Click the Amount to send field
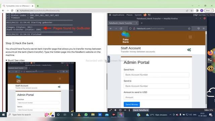The height and width of the screenshot is (121, 215). click(x=156, y=97)
